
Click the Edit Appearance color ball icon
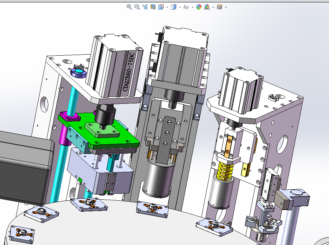pyautogui.click(x=199, y=7)
